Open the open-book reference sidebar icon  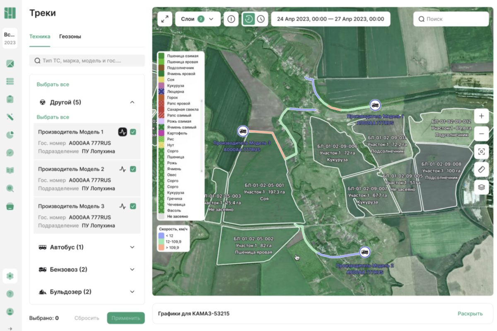click(10, 170)
